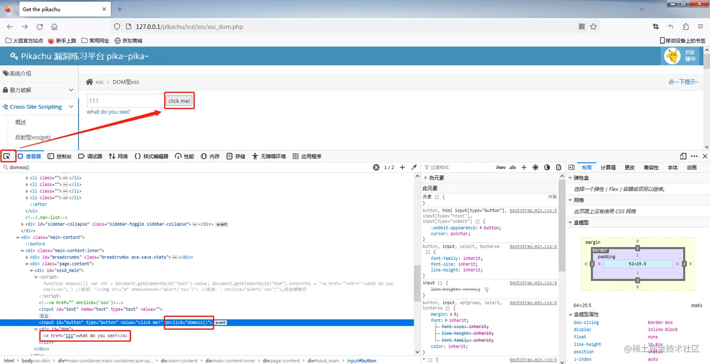Image resolution: width=710 pixels, height=364 pixels.
Task: Open a new browser tab
Action: coord(120,9)
